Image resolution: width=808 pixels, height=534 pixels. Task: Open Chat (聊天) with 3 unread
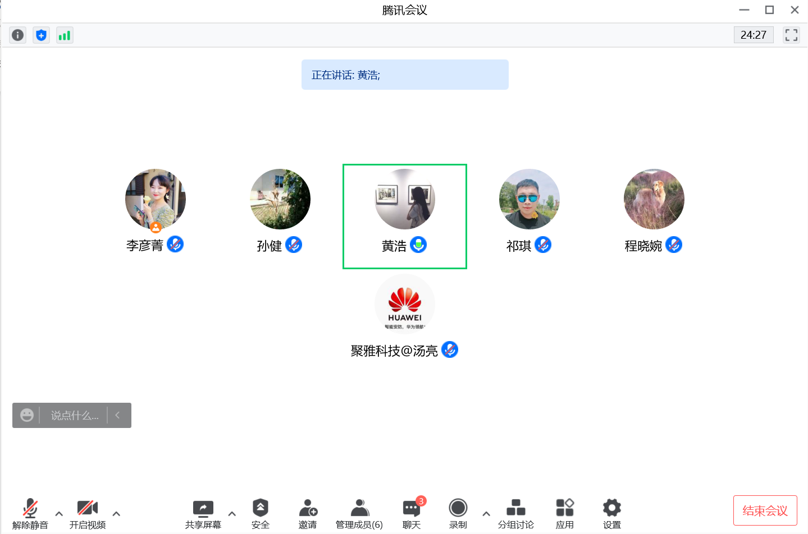click(x=412, y=513)
